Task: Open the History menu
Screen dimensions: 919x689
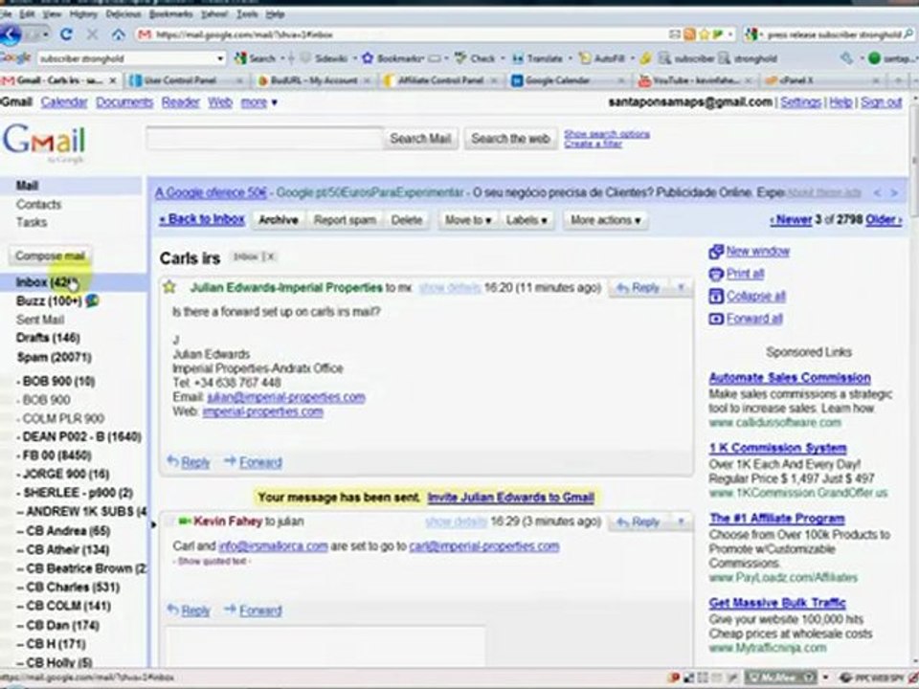Action: 83,13
